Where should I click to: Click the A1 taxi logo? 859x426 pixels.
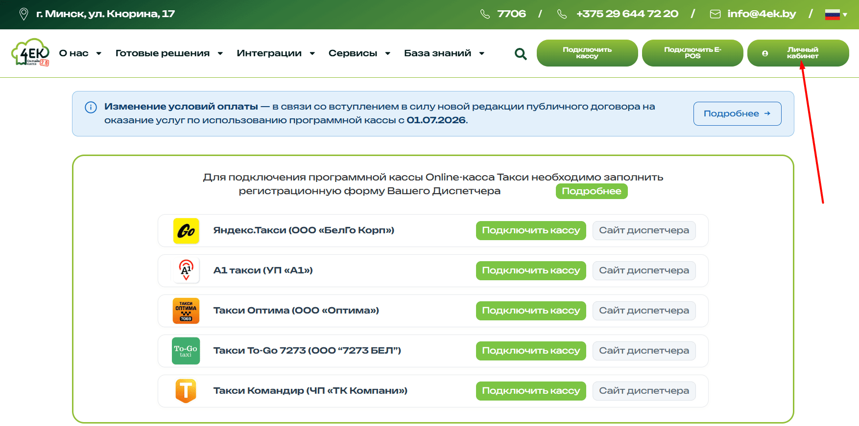tap(186, 271)
